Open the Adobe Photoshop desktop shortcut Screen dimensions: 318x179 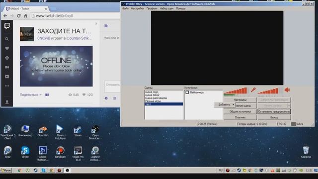[x=43, y=154]
